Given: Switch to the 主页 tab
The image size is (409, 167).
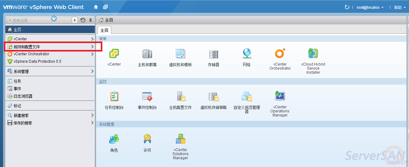Looking at the screenshot, I should pyautogui.click(x=105, y=30).
